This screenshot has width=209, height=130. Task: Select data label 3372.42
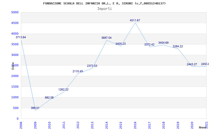coord(149,44)
